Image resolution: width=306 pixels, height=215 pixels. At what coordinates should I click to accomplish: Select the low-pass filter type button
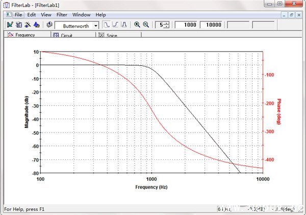106,25
